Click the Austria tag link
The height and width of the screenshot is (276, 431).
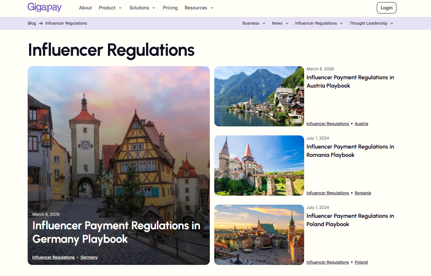[362, 124]
